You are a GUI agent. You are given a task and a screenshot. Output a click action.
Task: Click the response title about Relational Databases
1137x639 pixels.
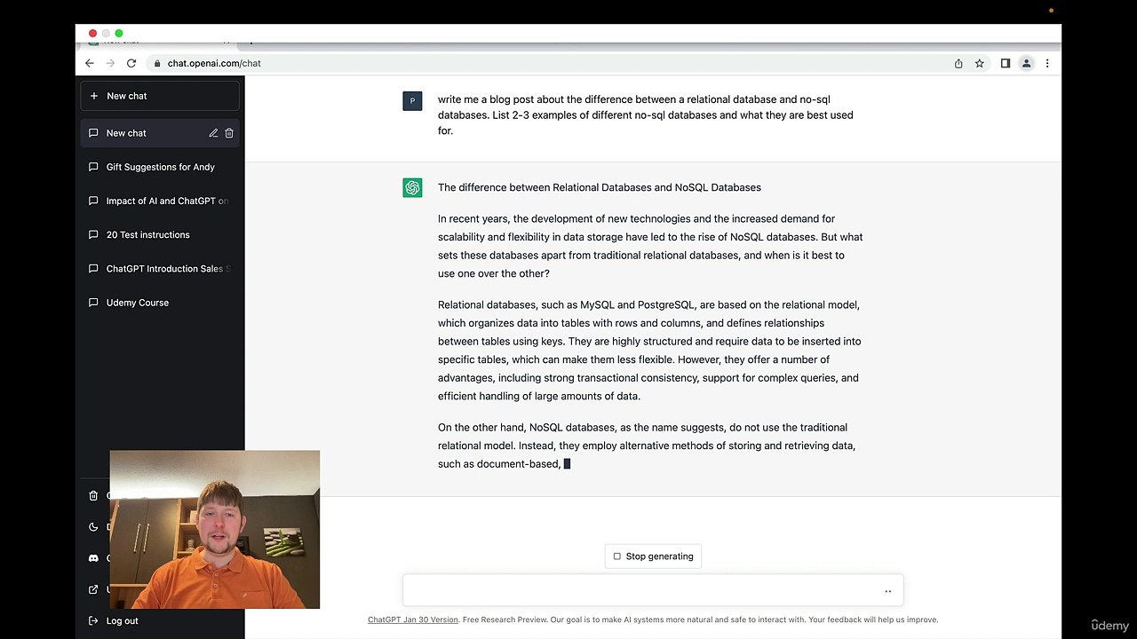coord(600,187)
